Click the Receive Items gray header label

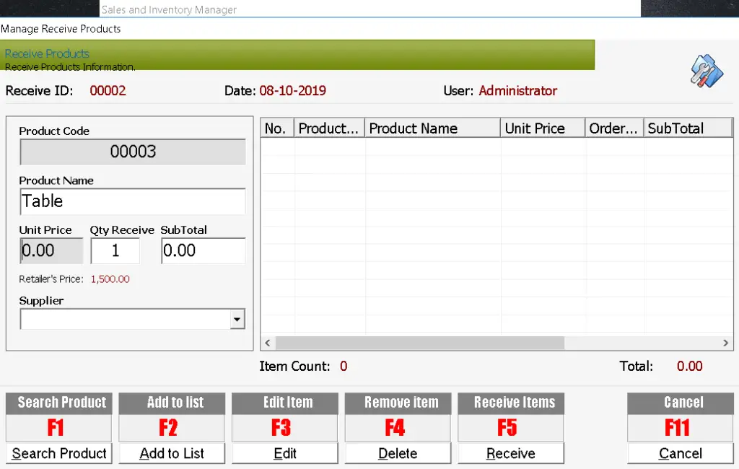tap(511, 403)
